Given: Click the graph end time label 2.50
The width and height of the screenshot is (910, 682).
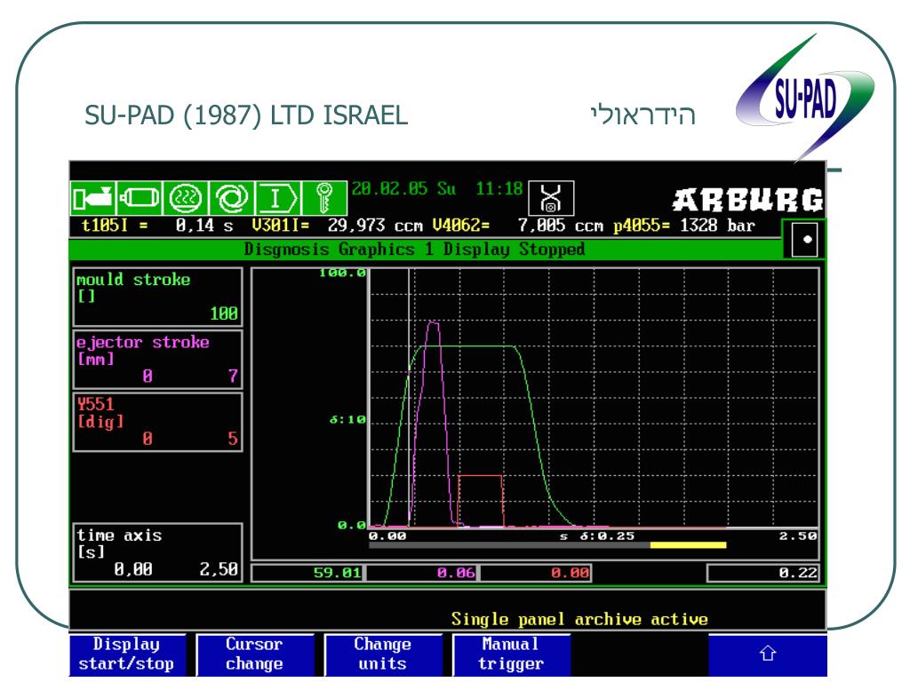Looking at the screenshot, I should [798, 535].
